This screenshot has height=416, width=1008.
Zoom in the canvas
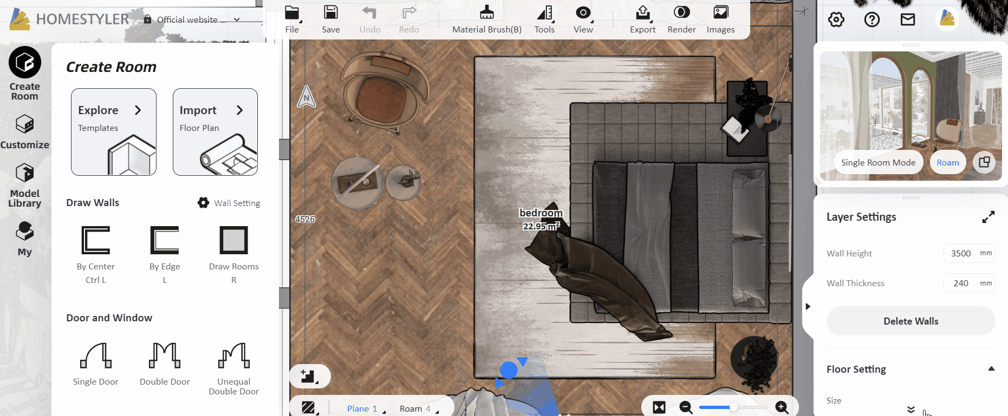pos(782,407)
